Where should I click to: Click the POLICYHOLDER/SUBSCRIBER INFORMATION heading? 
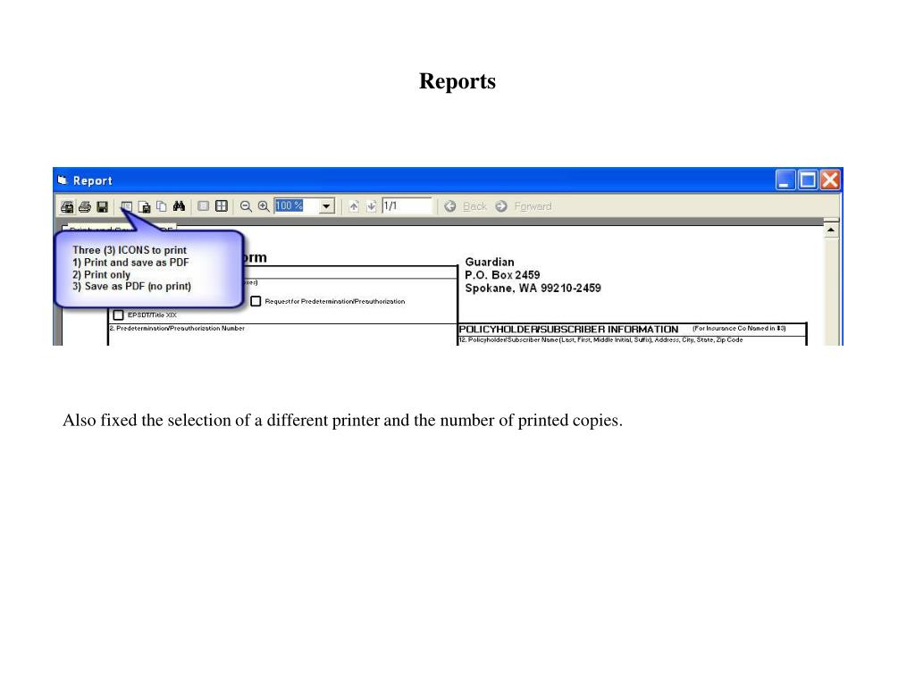(568, 329)
